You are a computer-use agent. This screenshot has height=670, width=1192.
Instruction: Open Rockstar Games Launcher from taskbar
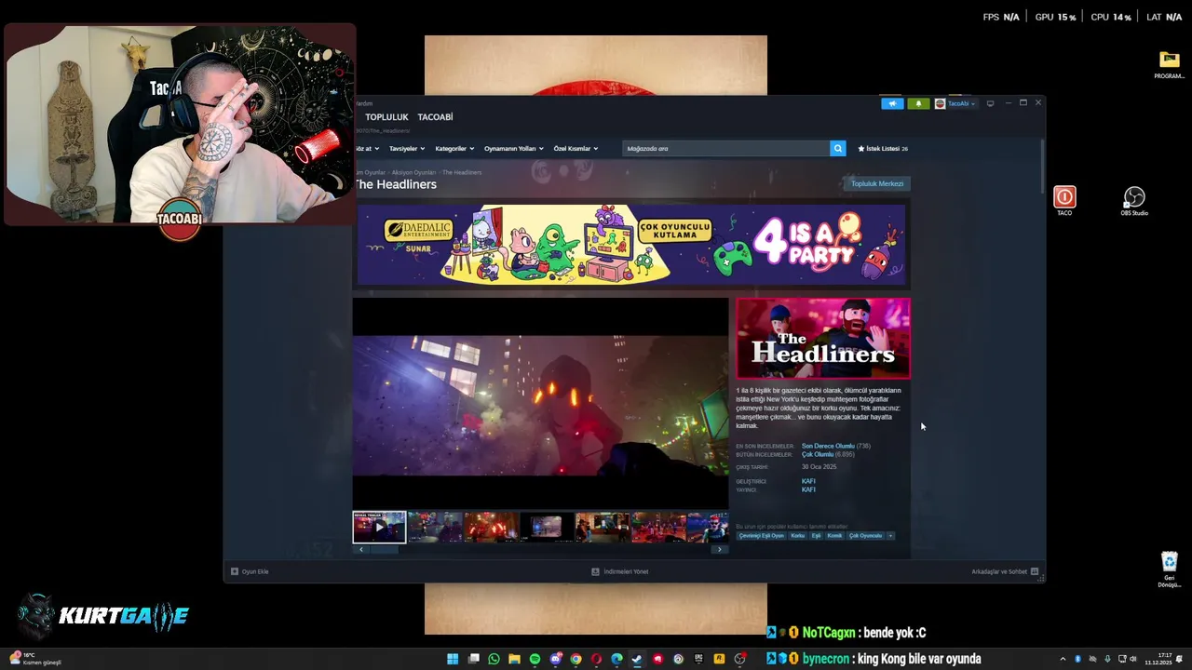(719, 659)
